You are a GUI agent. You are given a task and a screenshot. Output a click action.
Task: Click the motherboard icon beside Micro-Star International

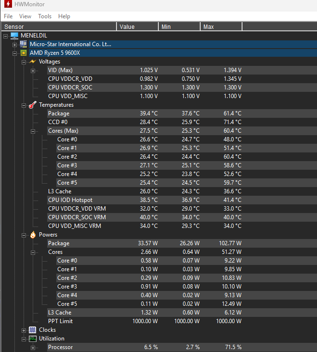point(24,44)
